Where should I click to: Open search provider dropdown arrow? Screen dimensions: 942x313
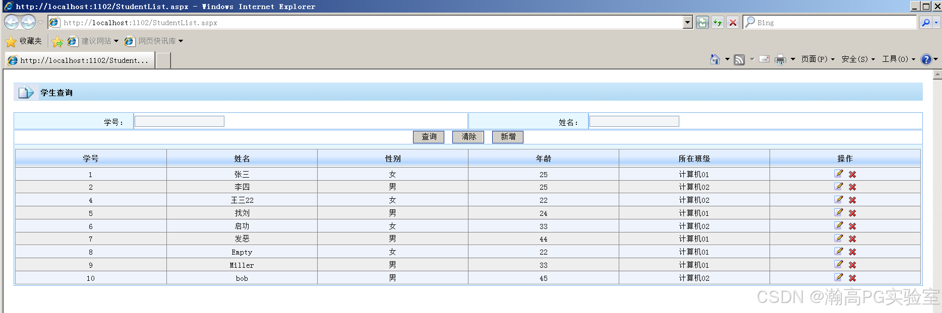pos(936,22)
